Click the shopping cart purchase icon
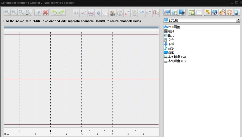The width and height of the screenshot is (242, 137). click(215, 13)
